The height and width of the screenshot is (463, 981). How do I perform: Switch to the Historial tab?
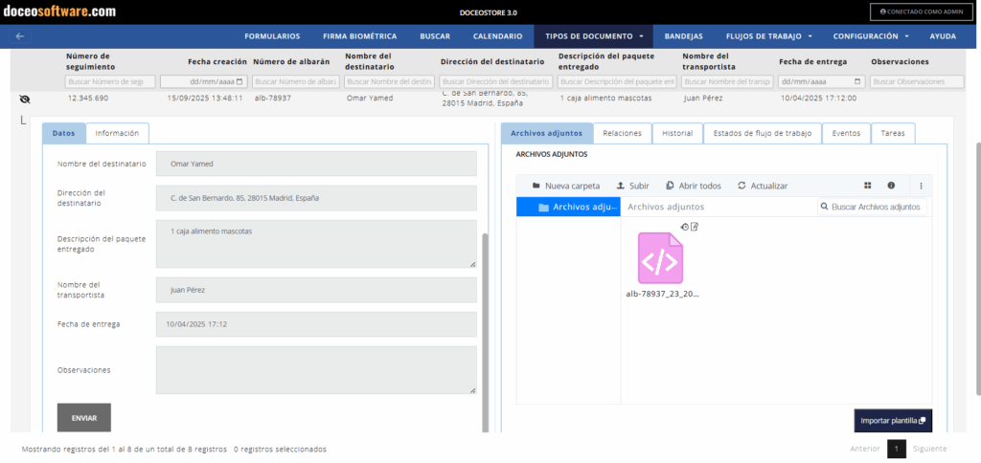click(677, 134)
